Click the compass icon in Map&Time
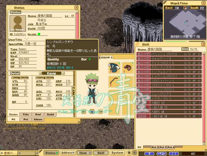The height and width of the screenshot is (156, 207). (x=185, y=8)
